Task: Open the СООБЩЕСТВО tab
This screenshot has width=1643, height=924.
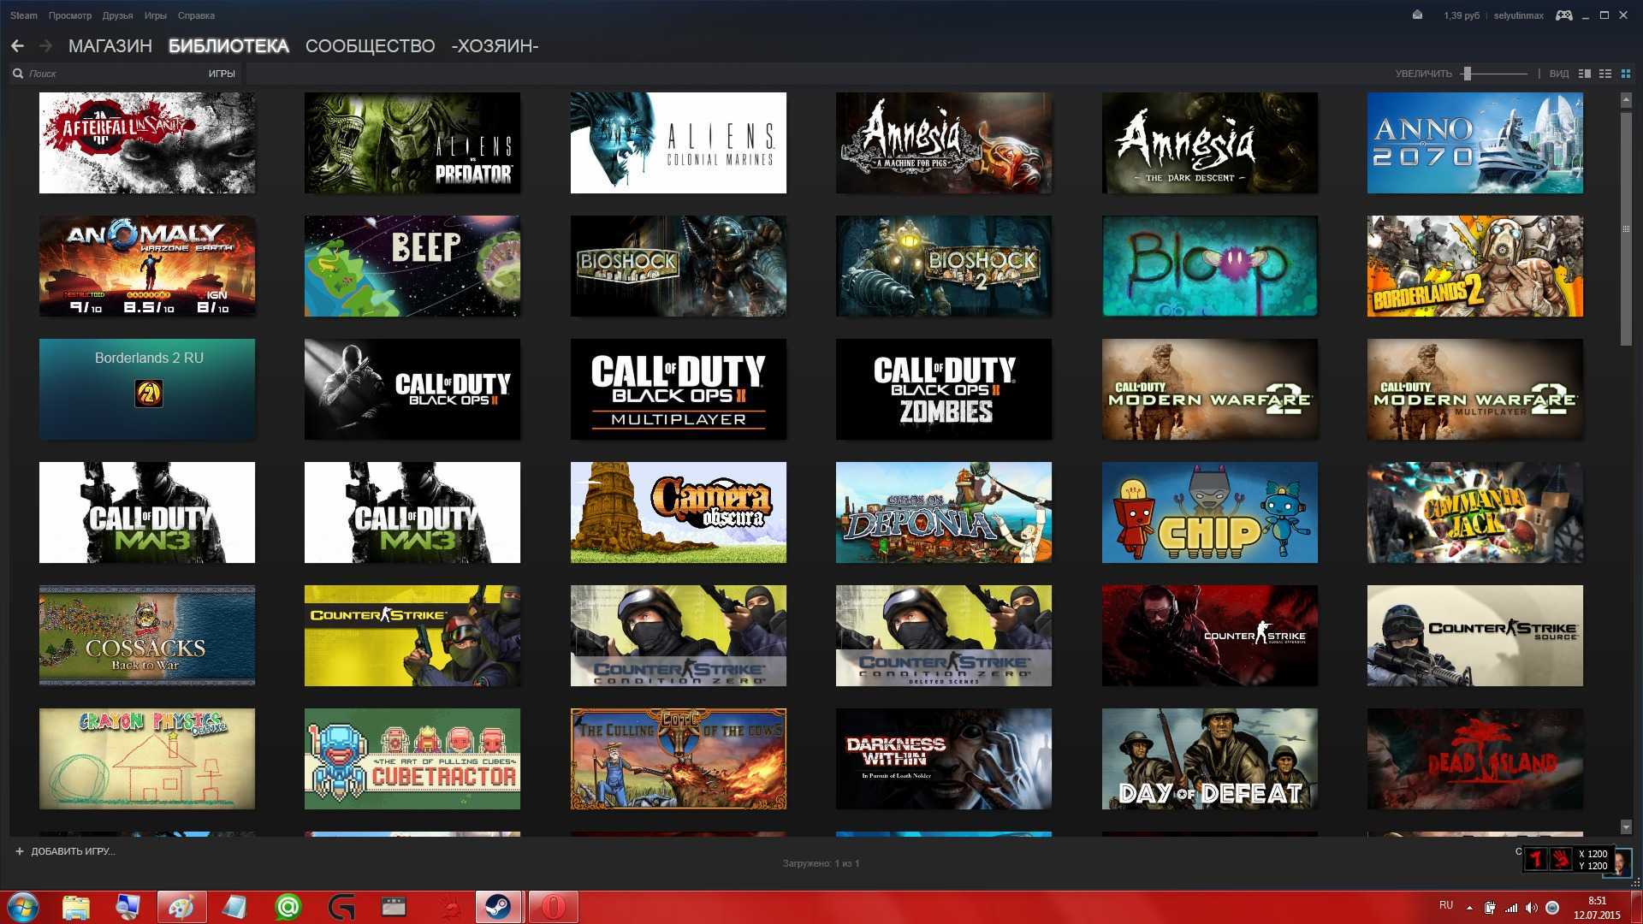Action: pos(370,46)
